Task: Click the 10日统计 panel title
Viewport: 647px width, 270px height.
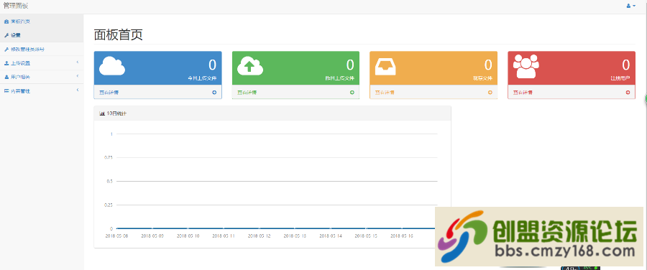Action: pyautogui.click(x=116, y=113)
